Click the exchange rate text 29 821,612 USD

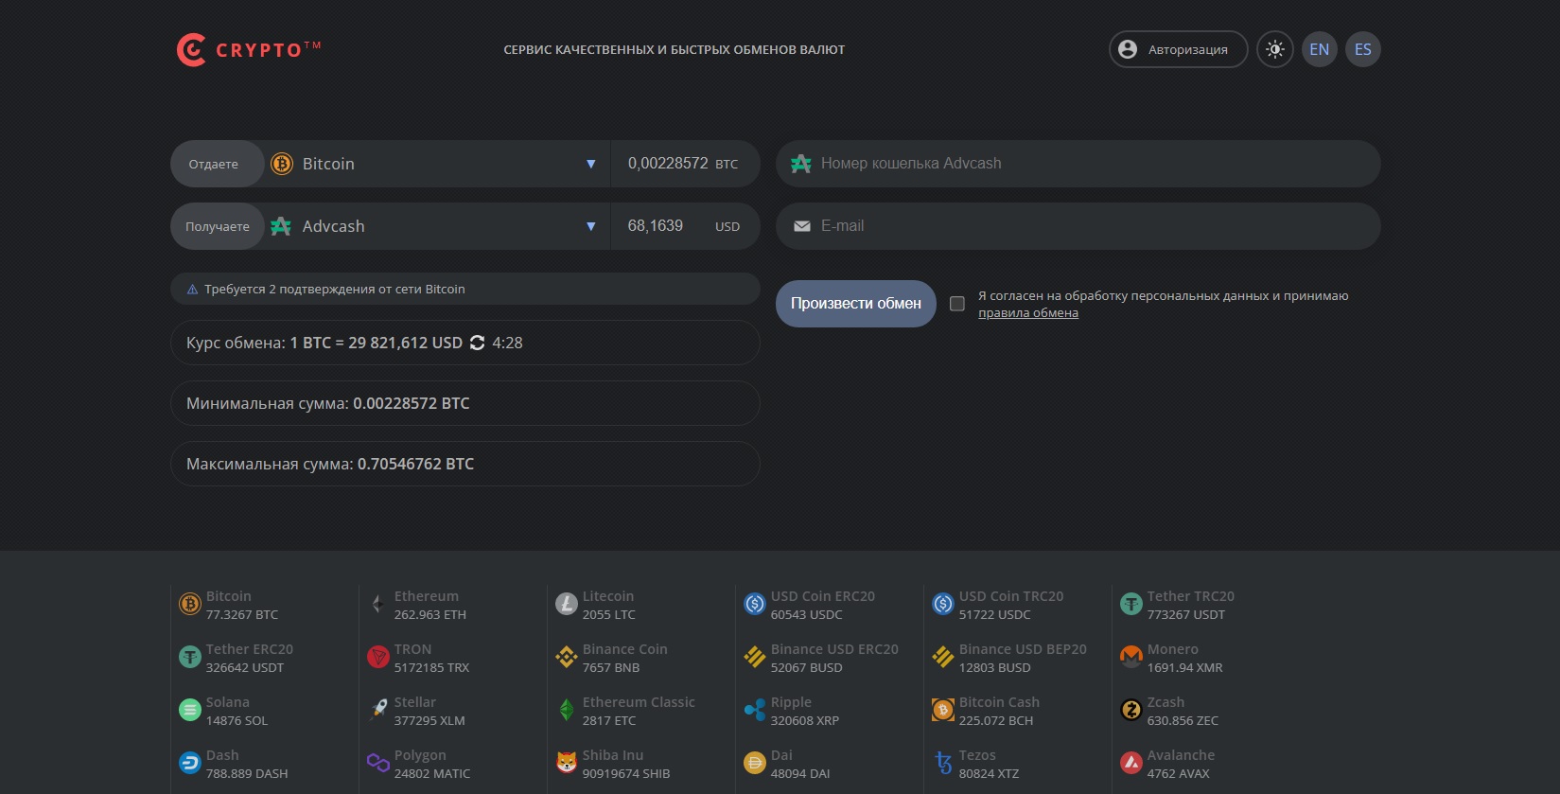click(405, 343)
